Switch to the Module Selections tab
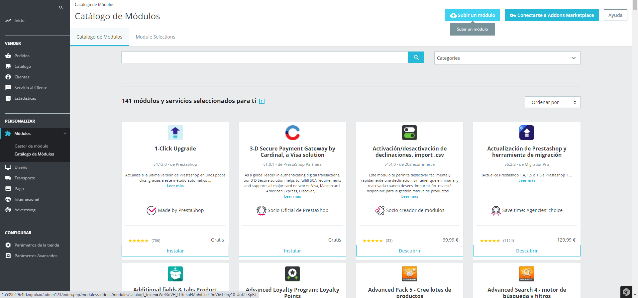 (156, 37)
